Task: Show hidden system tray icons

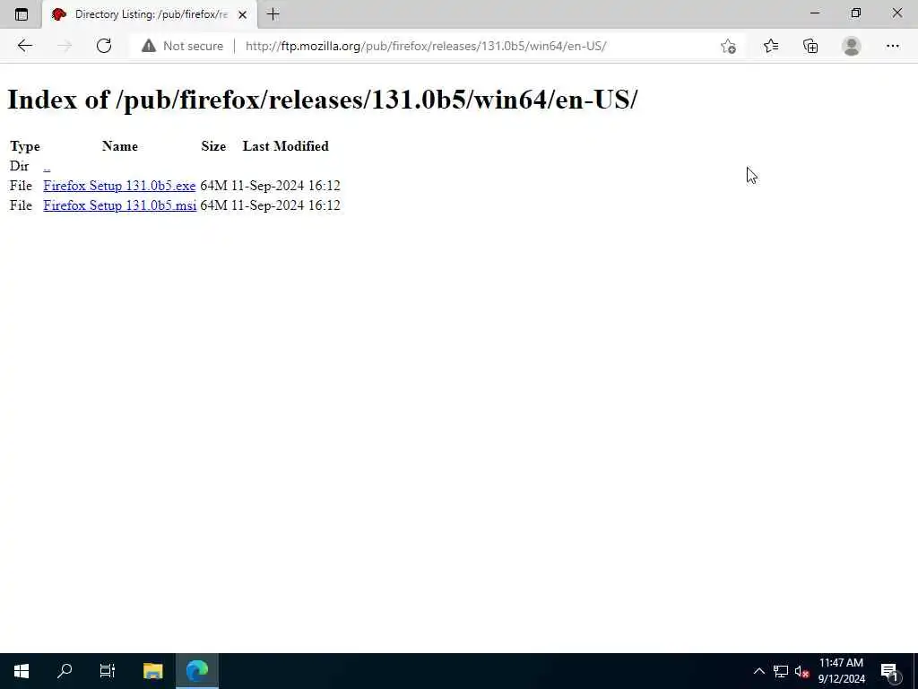Action: (x=758, y=671)
